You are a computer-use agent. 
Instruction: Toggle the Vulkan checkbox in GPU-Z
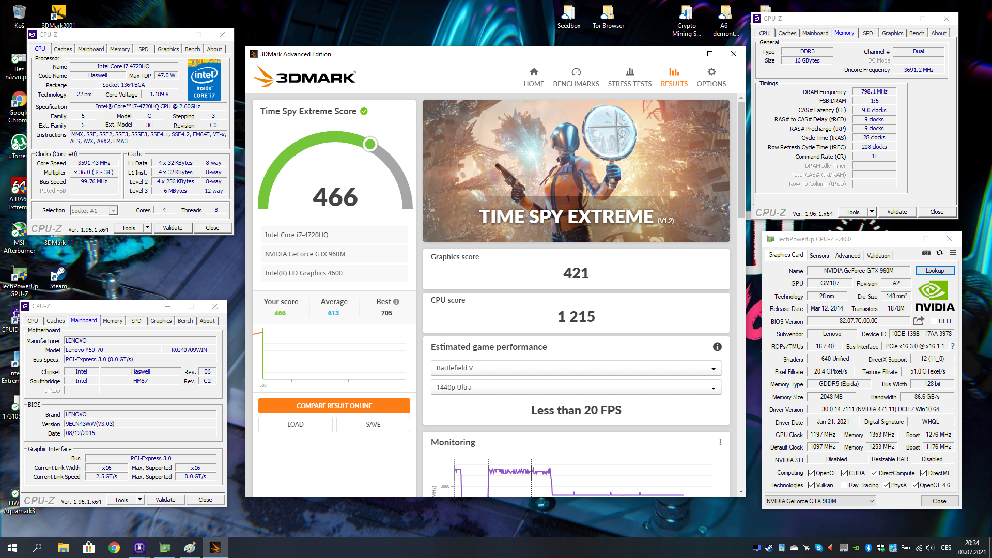click(811, 485)
